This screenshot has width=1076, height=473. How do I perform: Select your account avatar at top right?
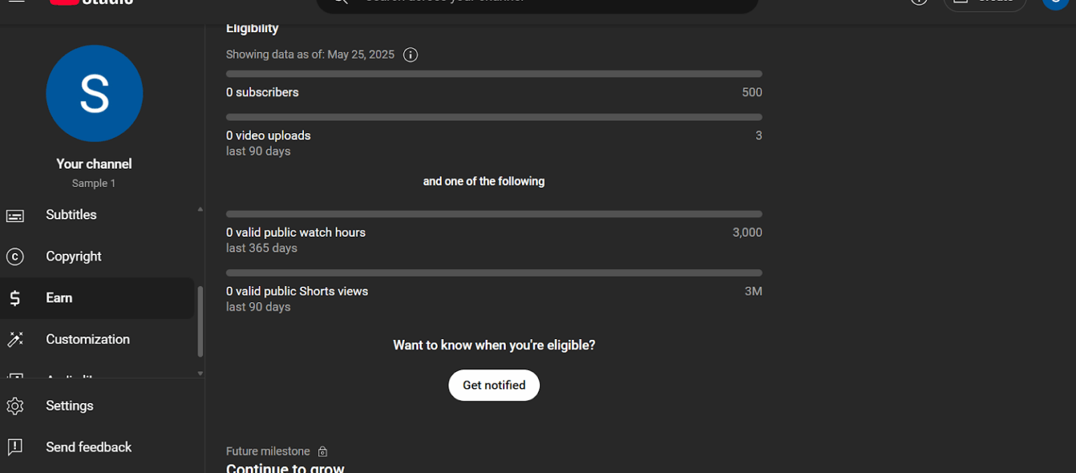coord(1056,4)
